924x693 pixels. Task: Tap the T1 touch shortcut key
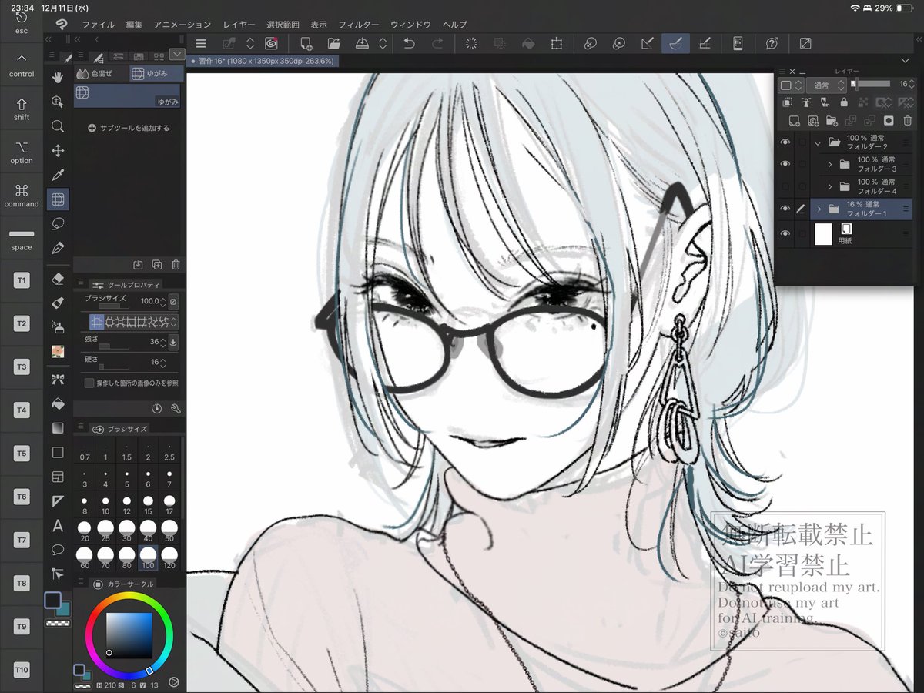[22, 281]
